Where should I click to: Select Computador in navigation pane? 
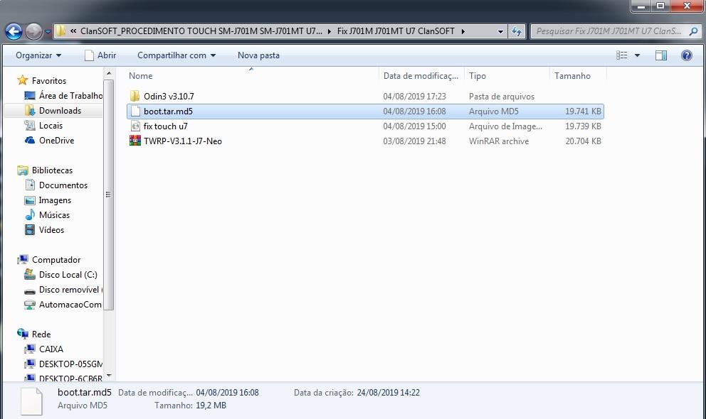tap(48, 260)
